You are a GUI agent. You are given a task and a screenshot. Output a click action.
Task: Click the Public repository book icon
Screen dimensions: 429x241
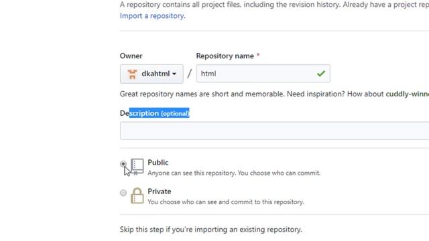point(137,167)
